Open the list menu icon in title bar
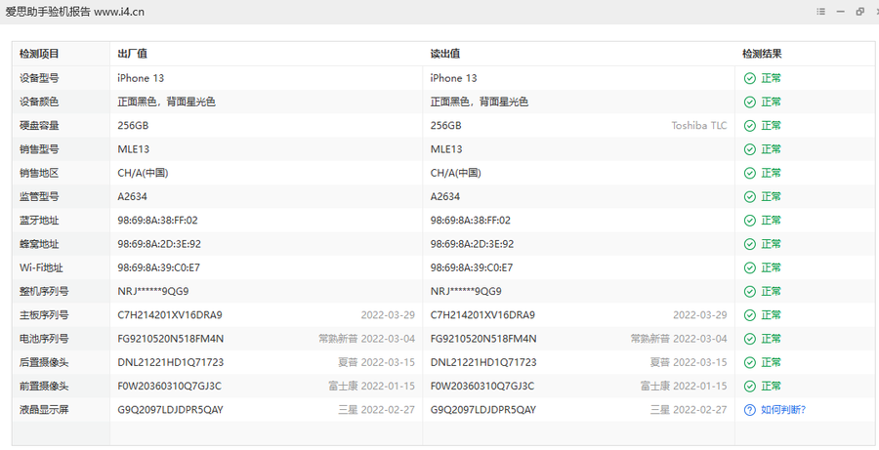 [821, 12]
